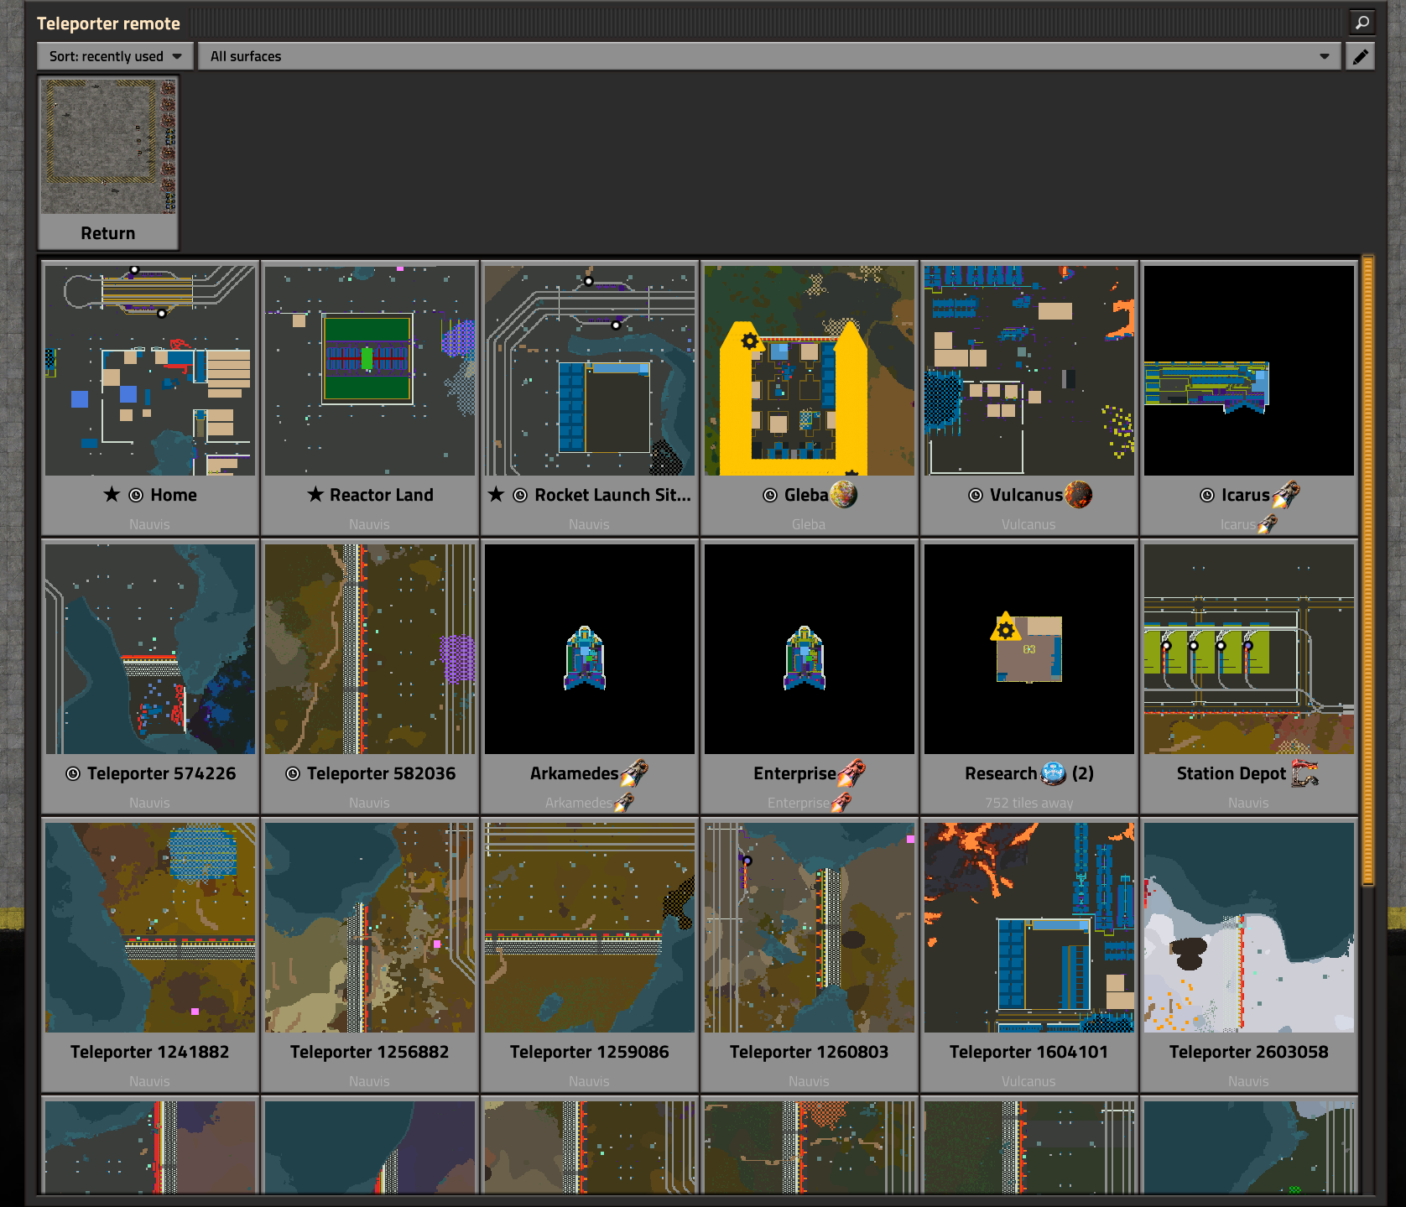This screenshot has width=1406, height=1207.
Task: Select the Research (2) thumbnail
Action: 1029,649
